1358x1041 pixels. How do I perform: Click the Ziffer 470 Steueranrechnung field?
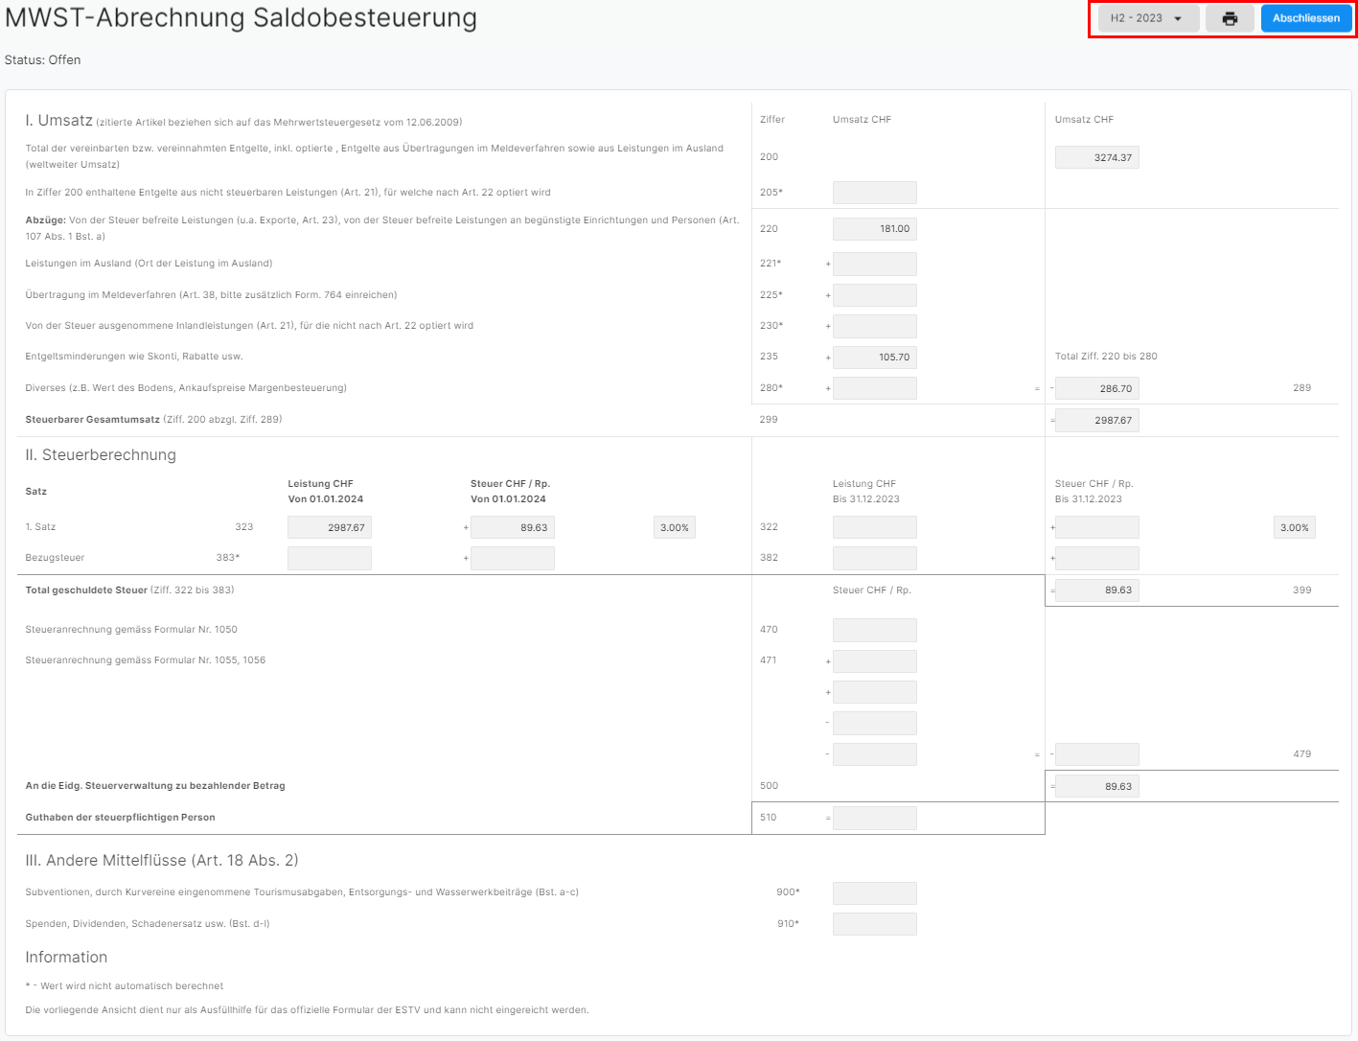pos(875,630)
